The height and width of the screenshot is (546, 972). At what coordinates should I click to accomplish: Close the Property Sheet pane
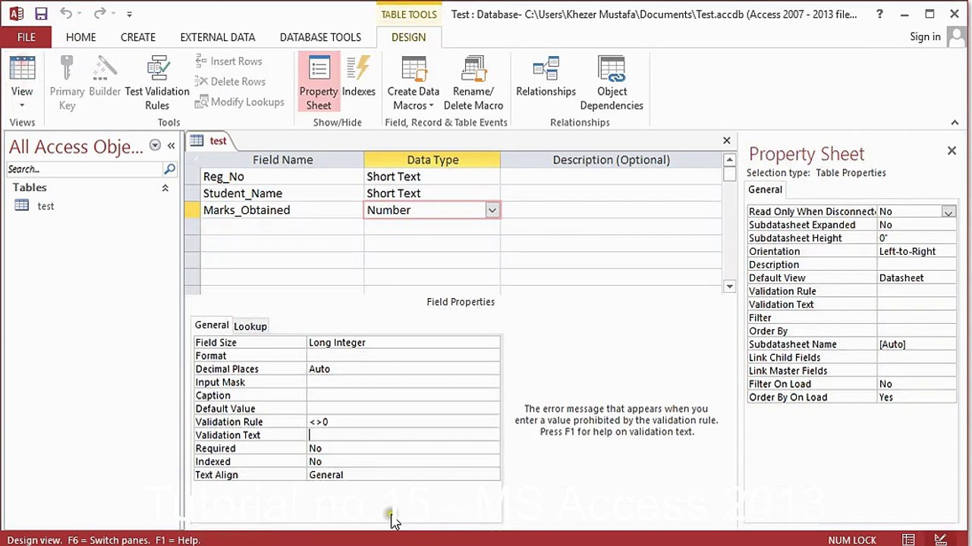952,151
